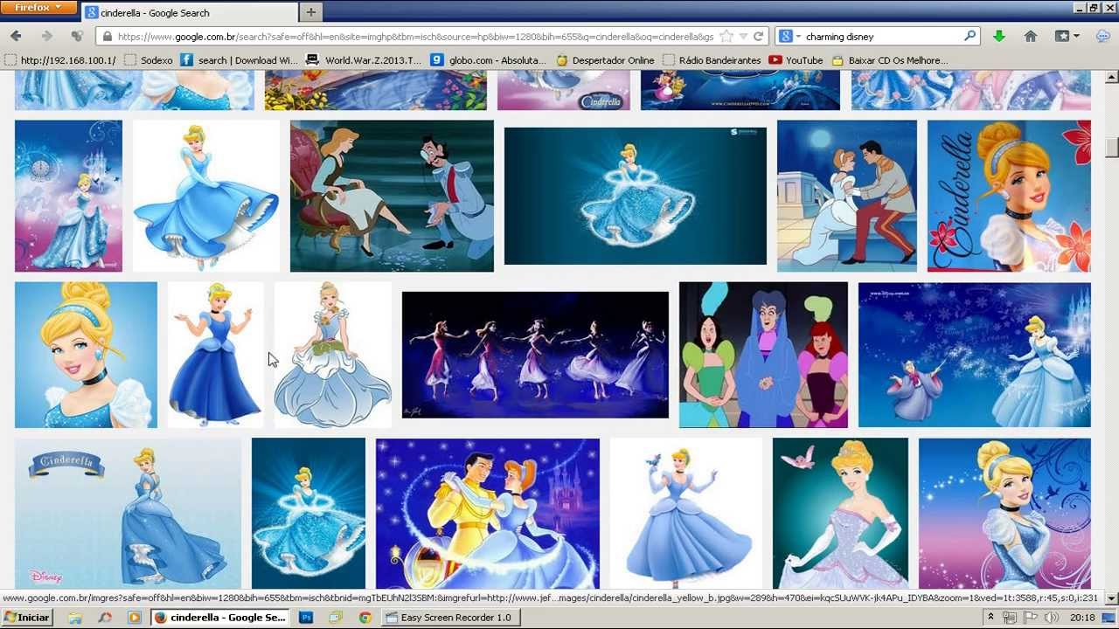
Task: Switch to the cinderella Firefox taskbar button
Action: [x=219, y=618]
